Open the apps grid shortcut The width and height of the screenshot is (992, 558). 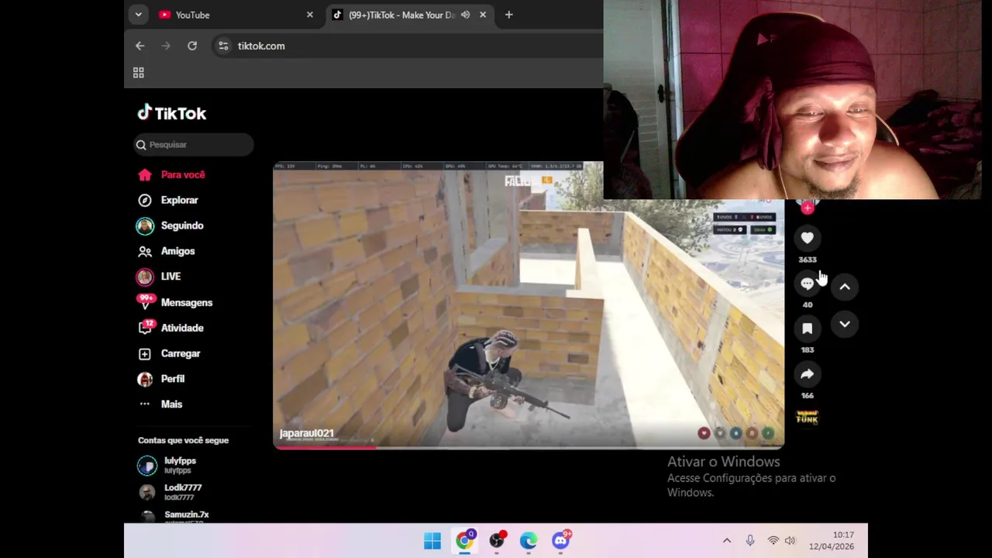click(139, 73)
